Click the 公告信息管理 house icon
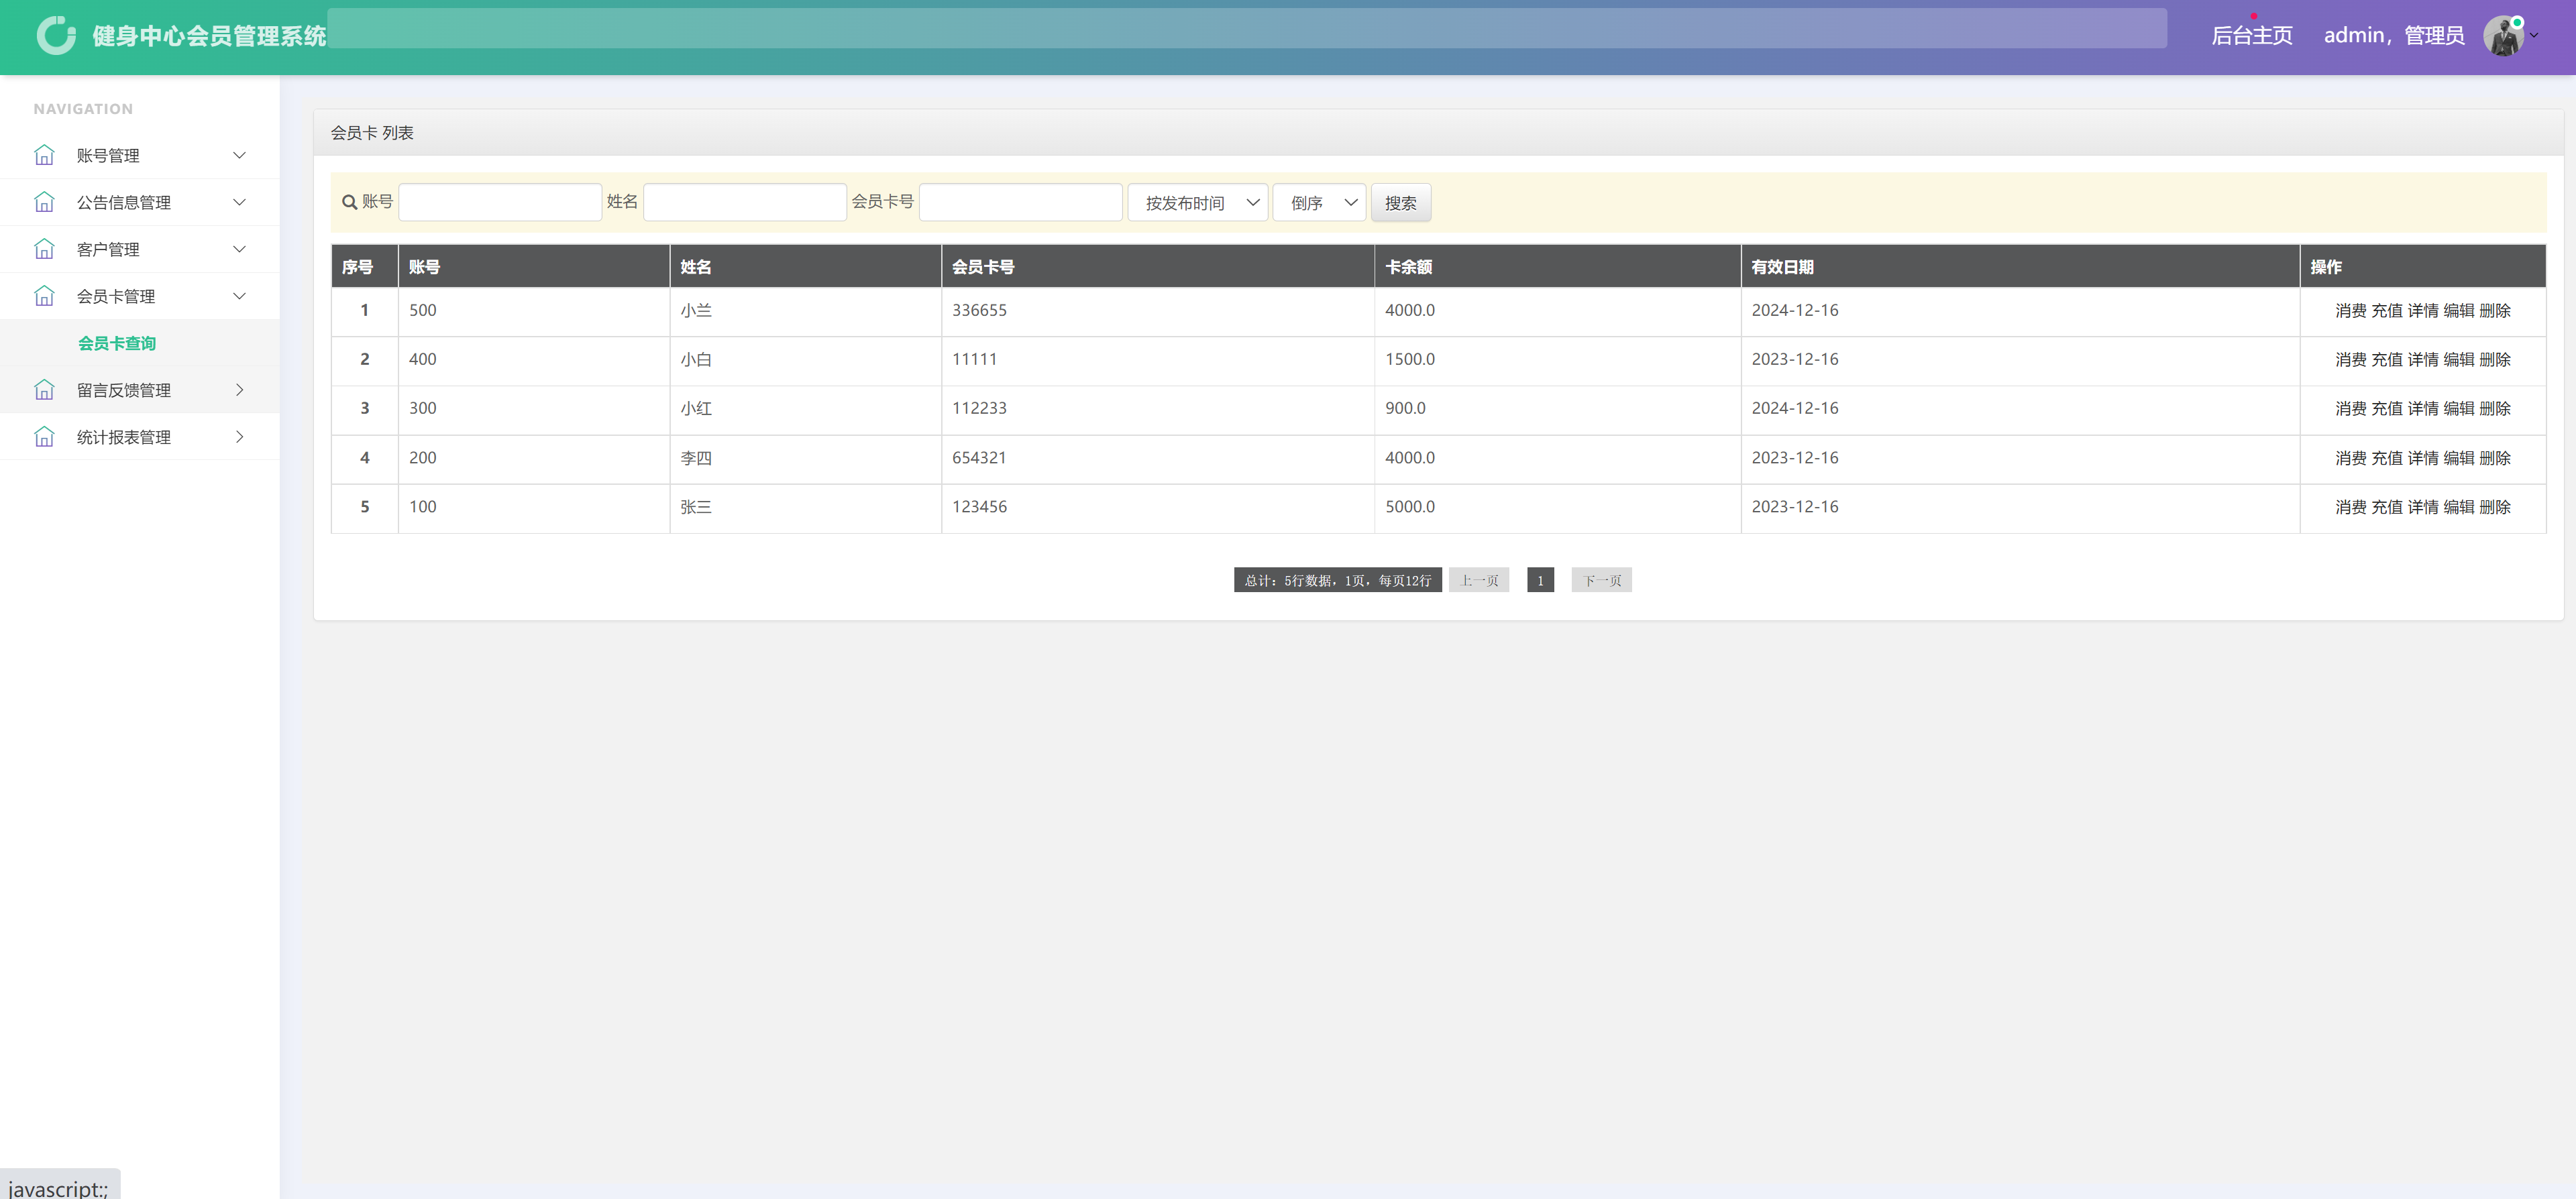Viewport: 2576px width, 1199px height. pos(45,201)
